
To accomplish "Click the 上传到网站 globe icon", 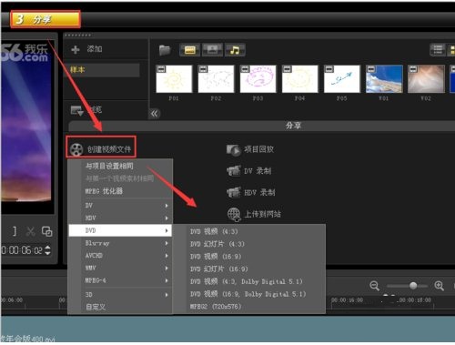I will pos(234,214).
